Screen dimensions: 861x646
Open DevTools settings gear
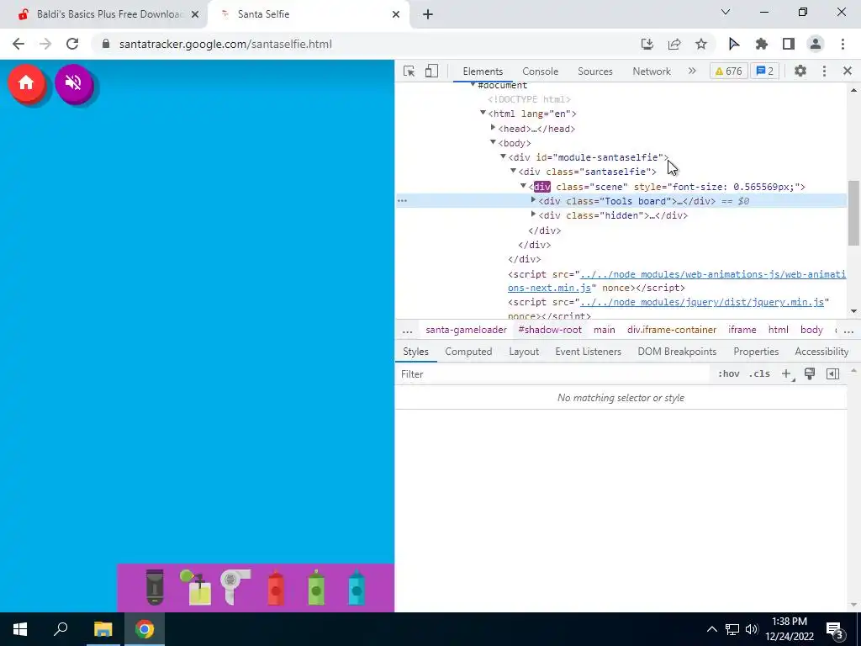point(800,71)
